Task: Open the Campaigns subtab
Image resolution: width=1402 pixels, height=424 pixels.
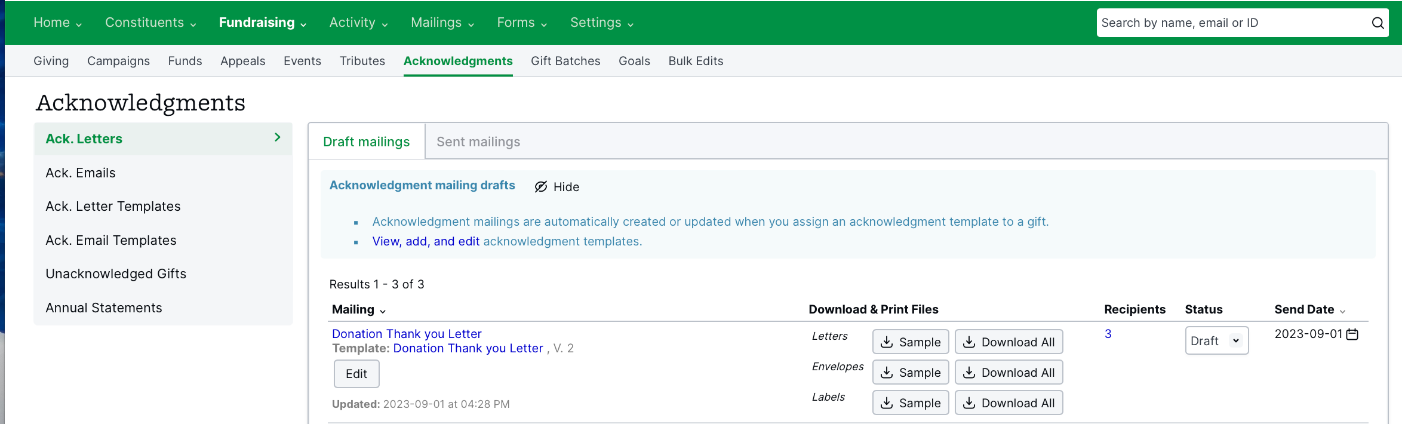Action: [118, 61]
